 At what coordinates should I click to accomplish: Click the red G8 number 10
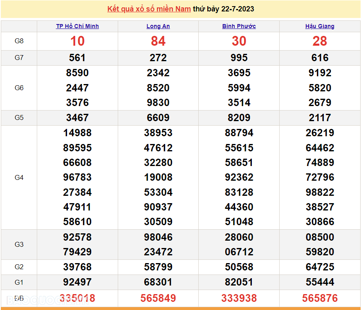coord(77,41)
